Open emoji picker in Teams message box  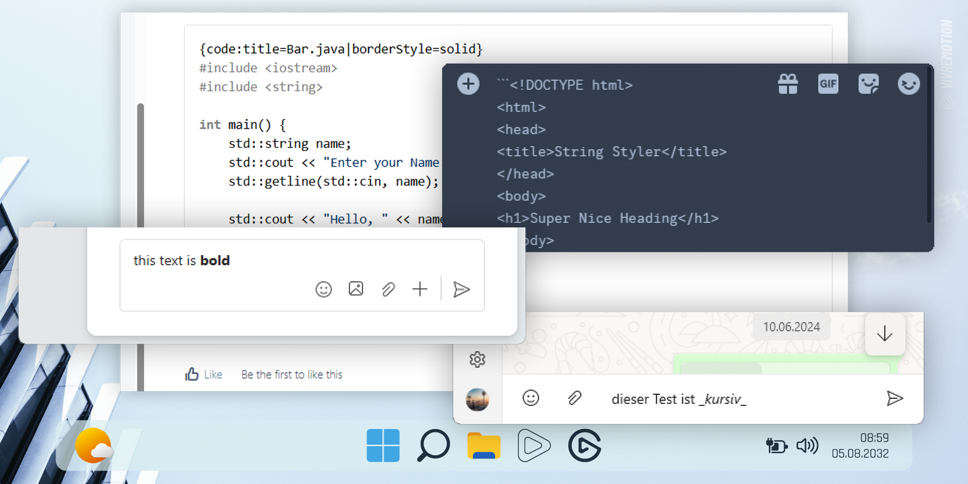[x=324, y=289]
